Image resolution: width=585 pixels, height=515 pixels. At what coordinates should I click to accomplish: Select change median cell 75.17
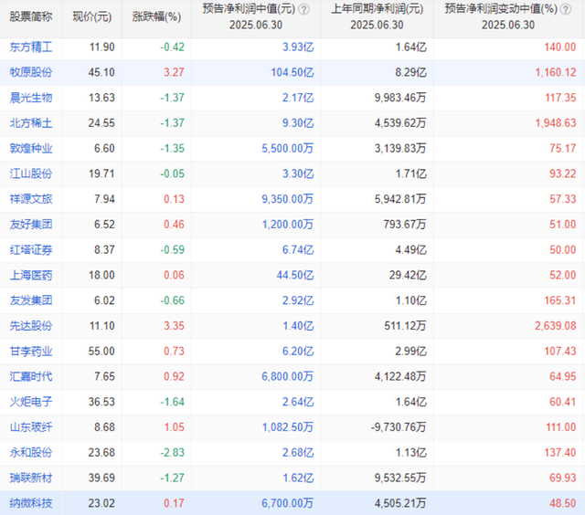tap(563, 148)
